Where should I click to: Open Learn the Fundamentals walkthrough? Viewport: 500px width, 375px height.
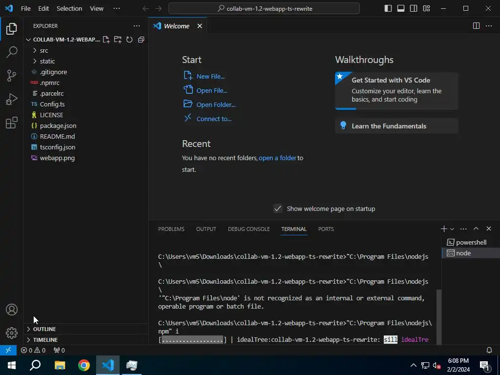[x=396, y=126]
